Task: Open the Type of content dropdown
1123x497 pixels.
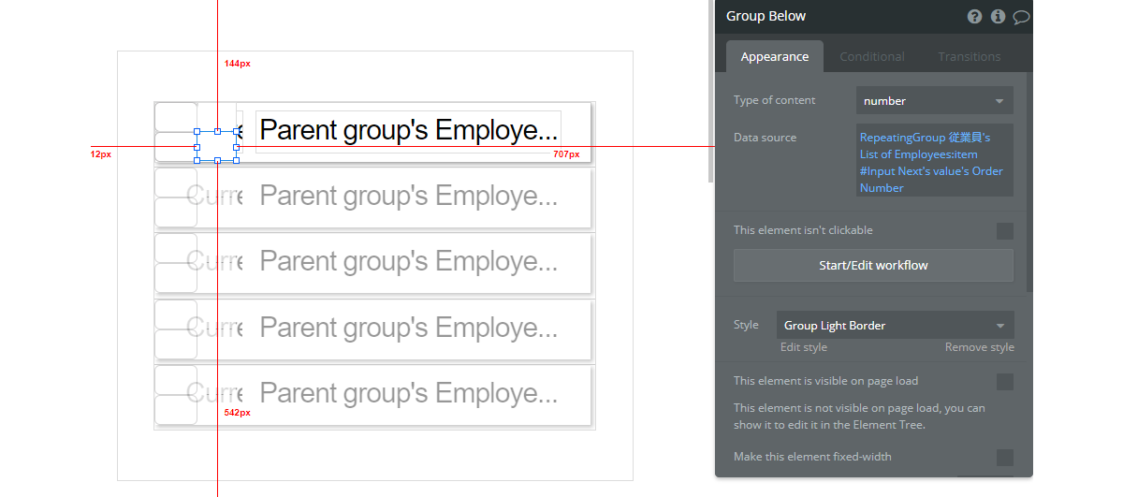Action: 934,101
